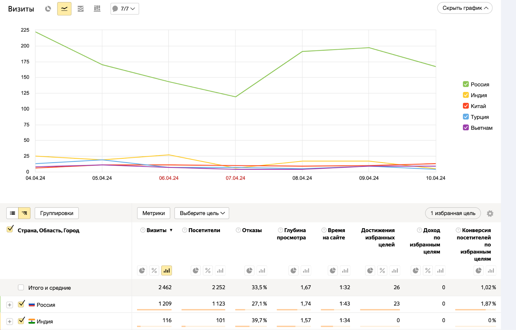Toggle Россия row checkbox
The width and height of the screenshot is (516, 330).
coord(21,304)
